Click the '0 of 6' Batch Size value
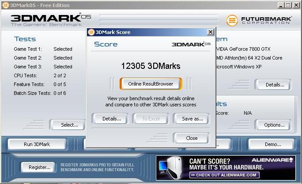 click(x=60, y=93)
